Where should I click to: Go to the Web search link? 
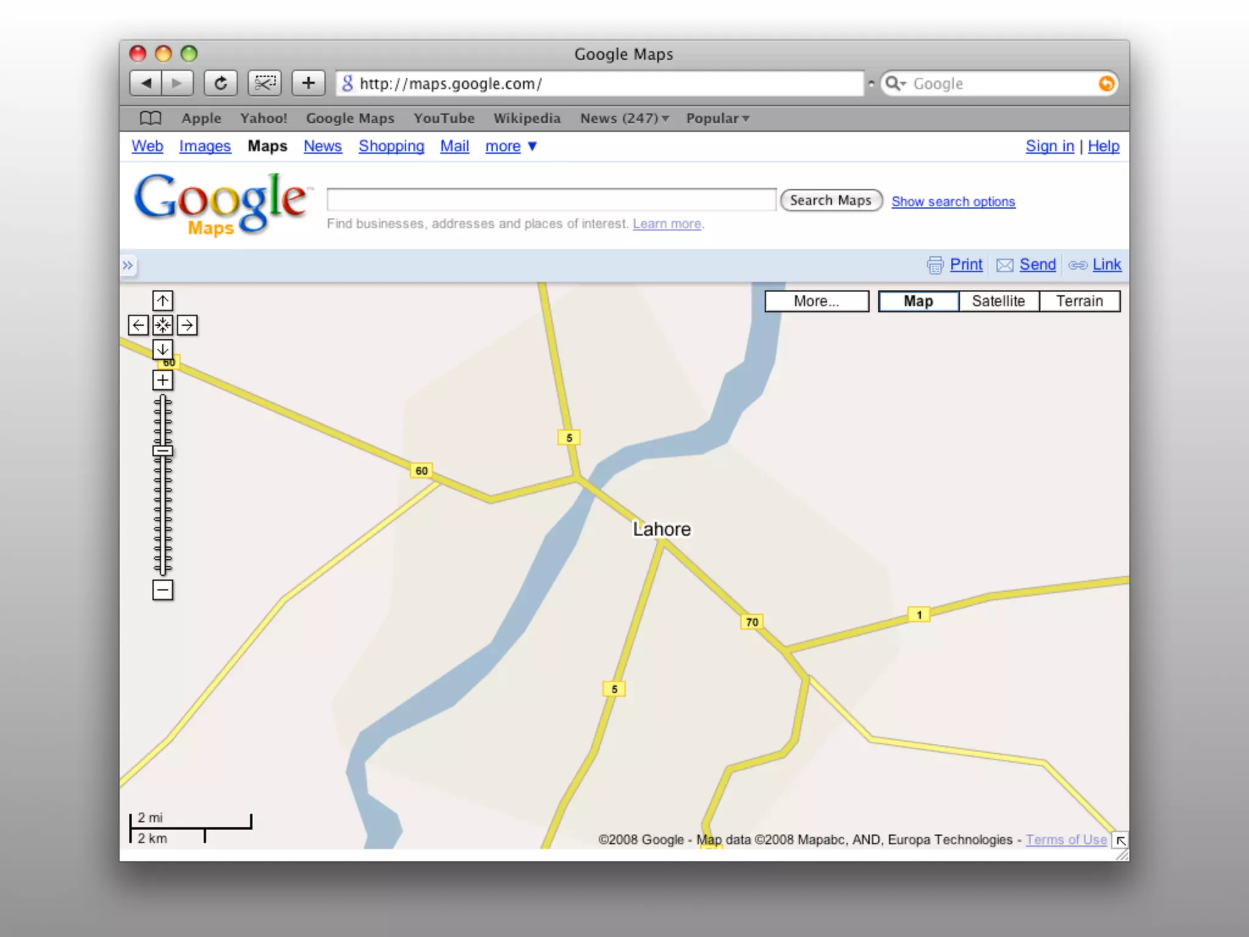point(148,146)
